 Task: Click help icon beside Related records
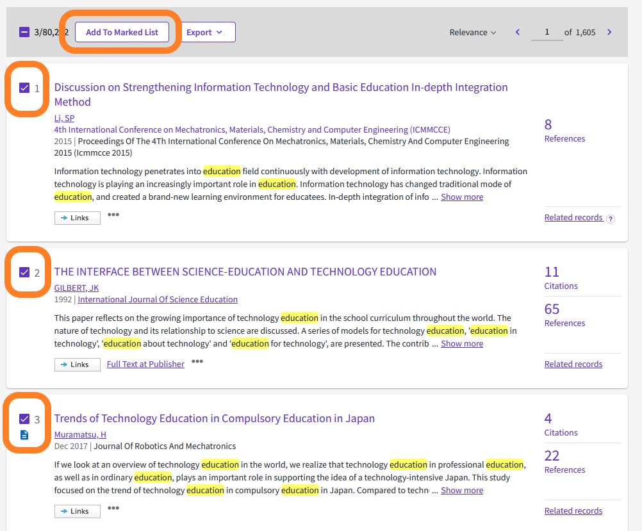[x=611, y=219]
